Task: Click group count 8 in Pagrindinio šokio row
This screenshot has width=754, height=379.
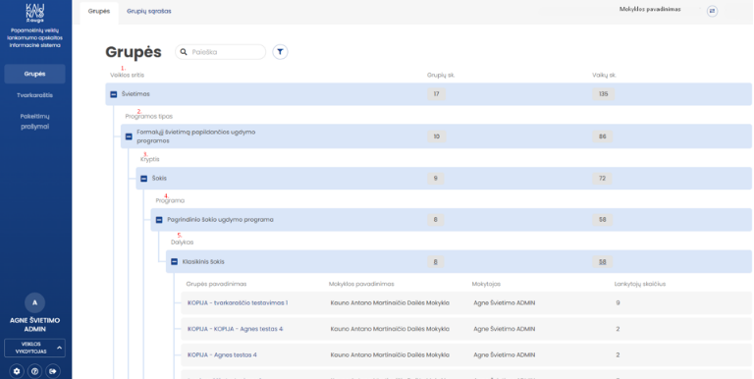Action: pos(436,220)
